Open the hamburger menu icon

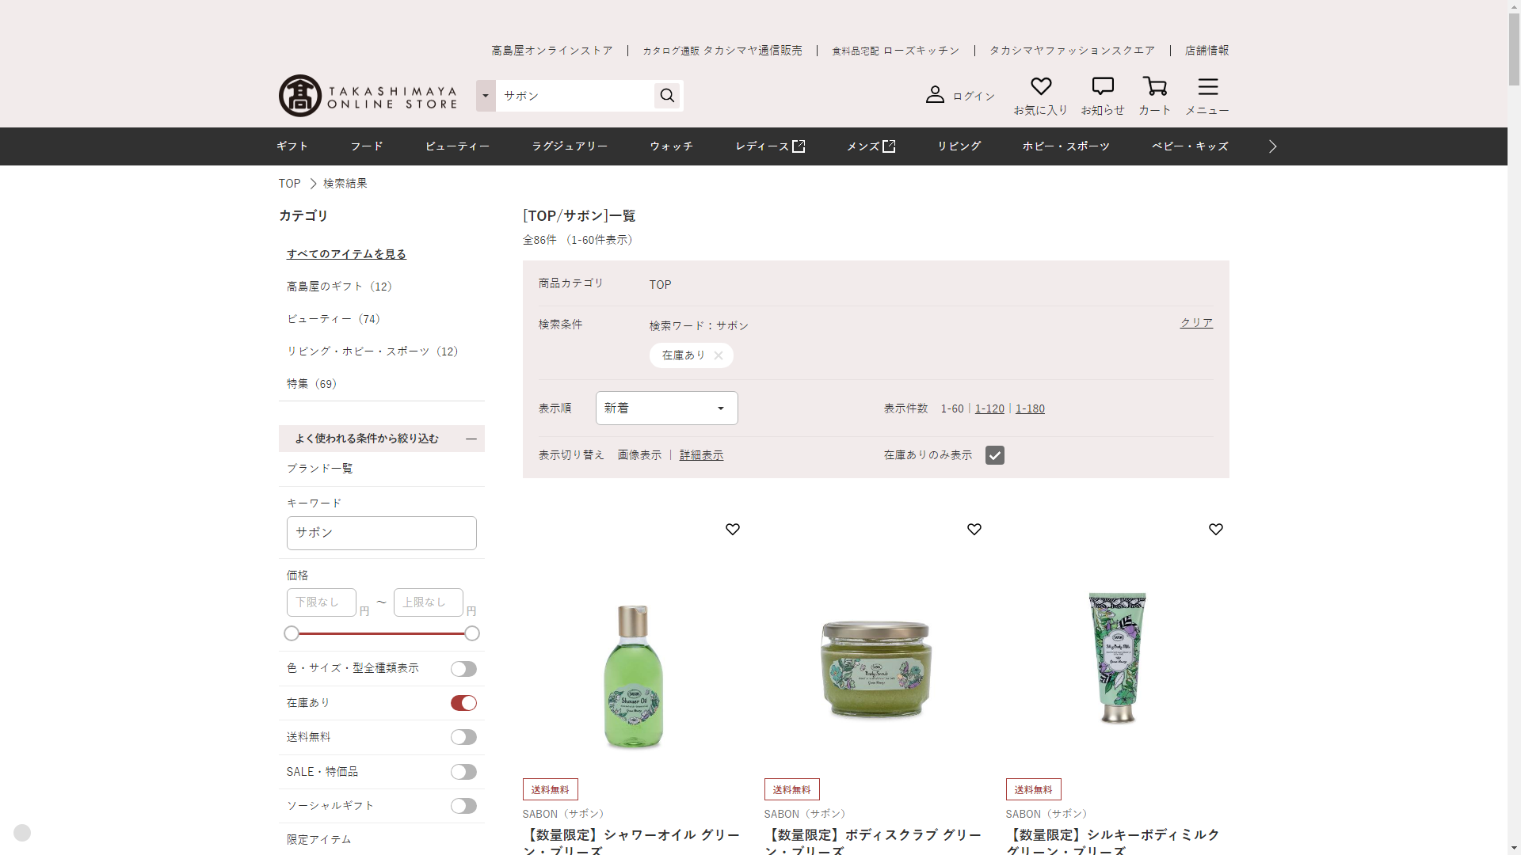1207,86
